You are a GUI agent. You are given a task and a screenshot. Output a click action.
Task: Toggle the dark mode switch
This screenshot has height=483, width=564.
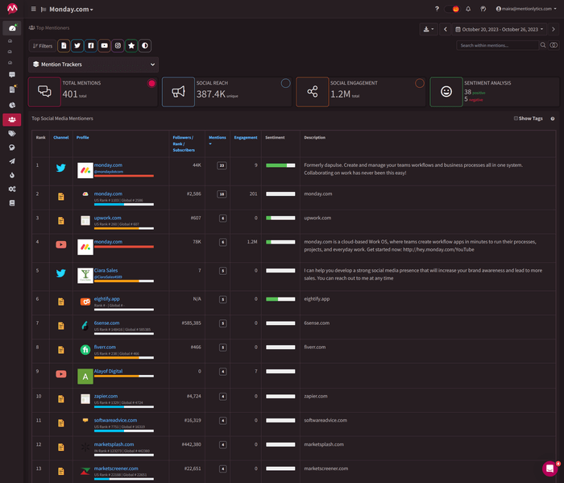coord(452,9)
